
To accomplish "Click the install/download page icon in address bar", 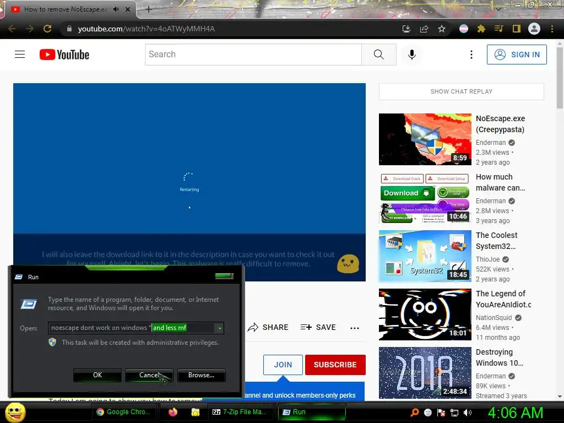I will 406,29.
